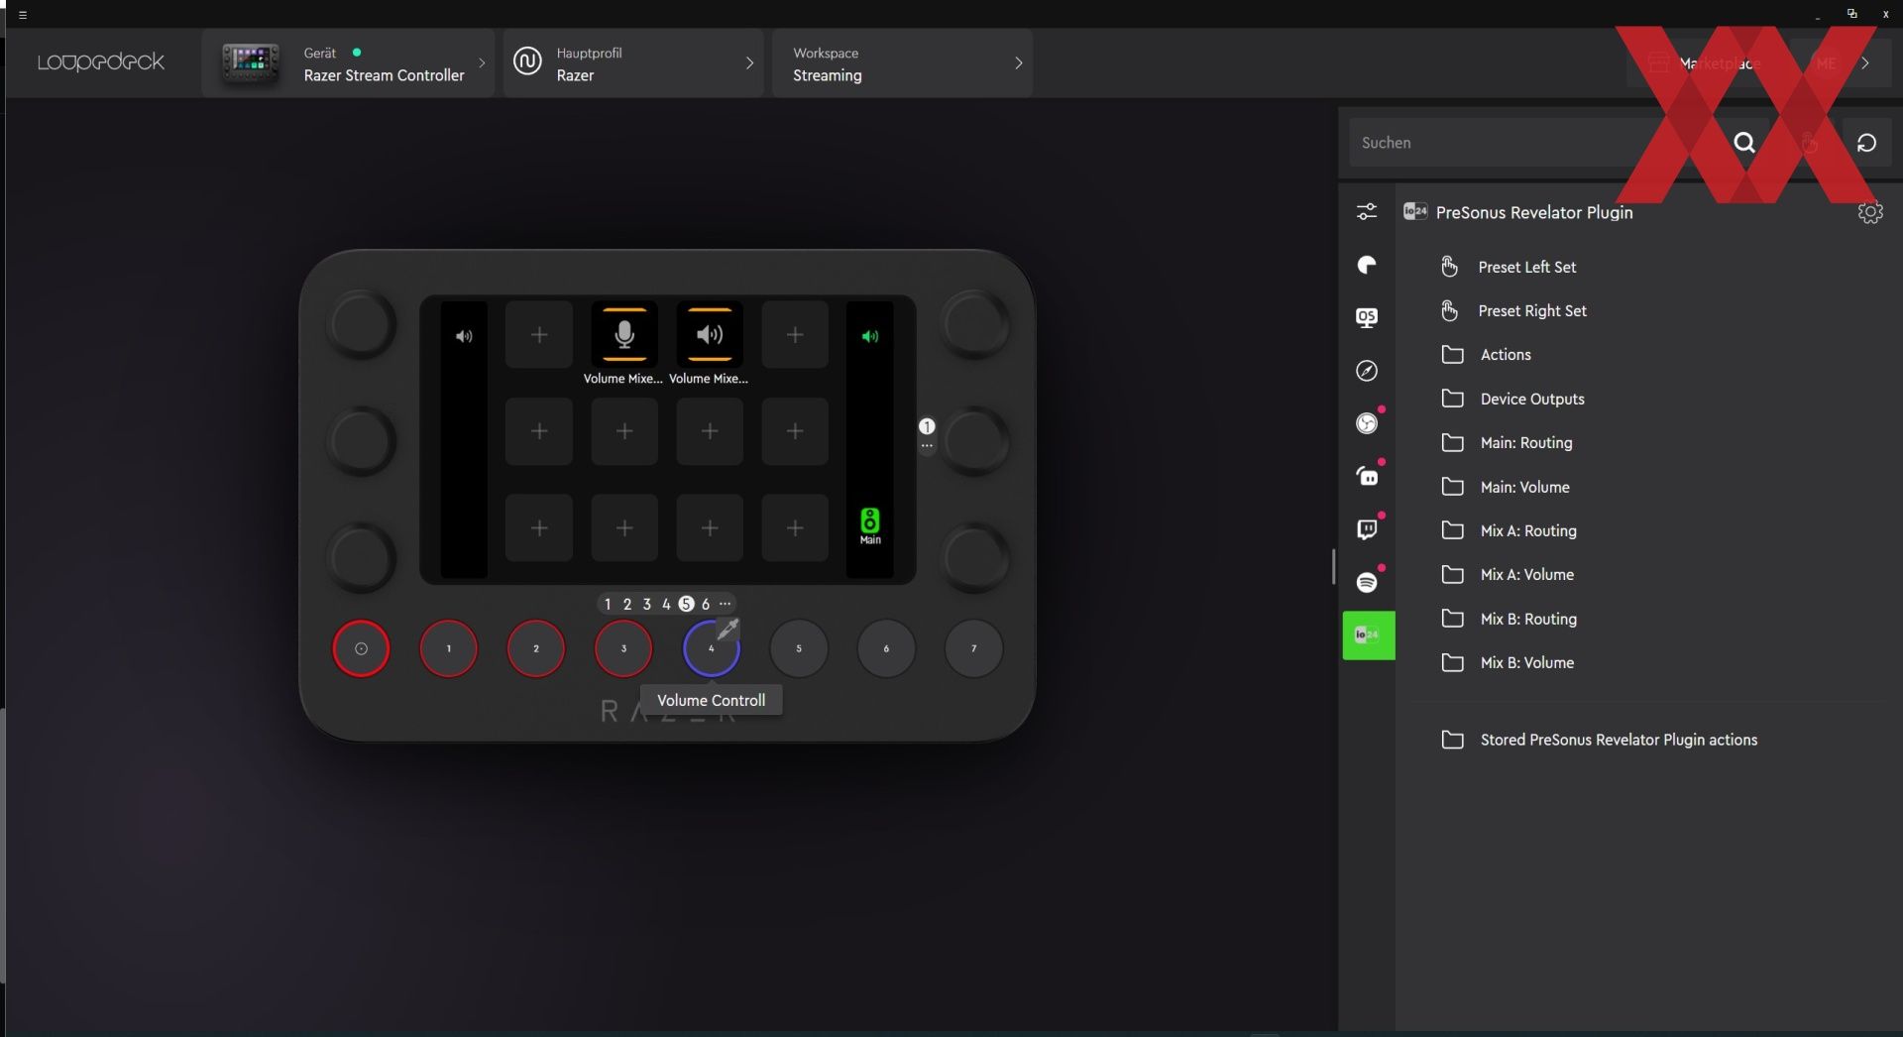This screenshot has width=1903, height=1037.
Task: Open the dial pages ellipsis menu
Action: (x=927, y=446)
